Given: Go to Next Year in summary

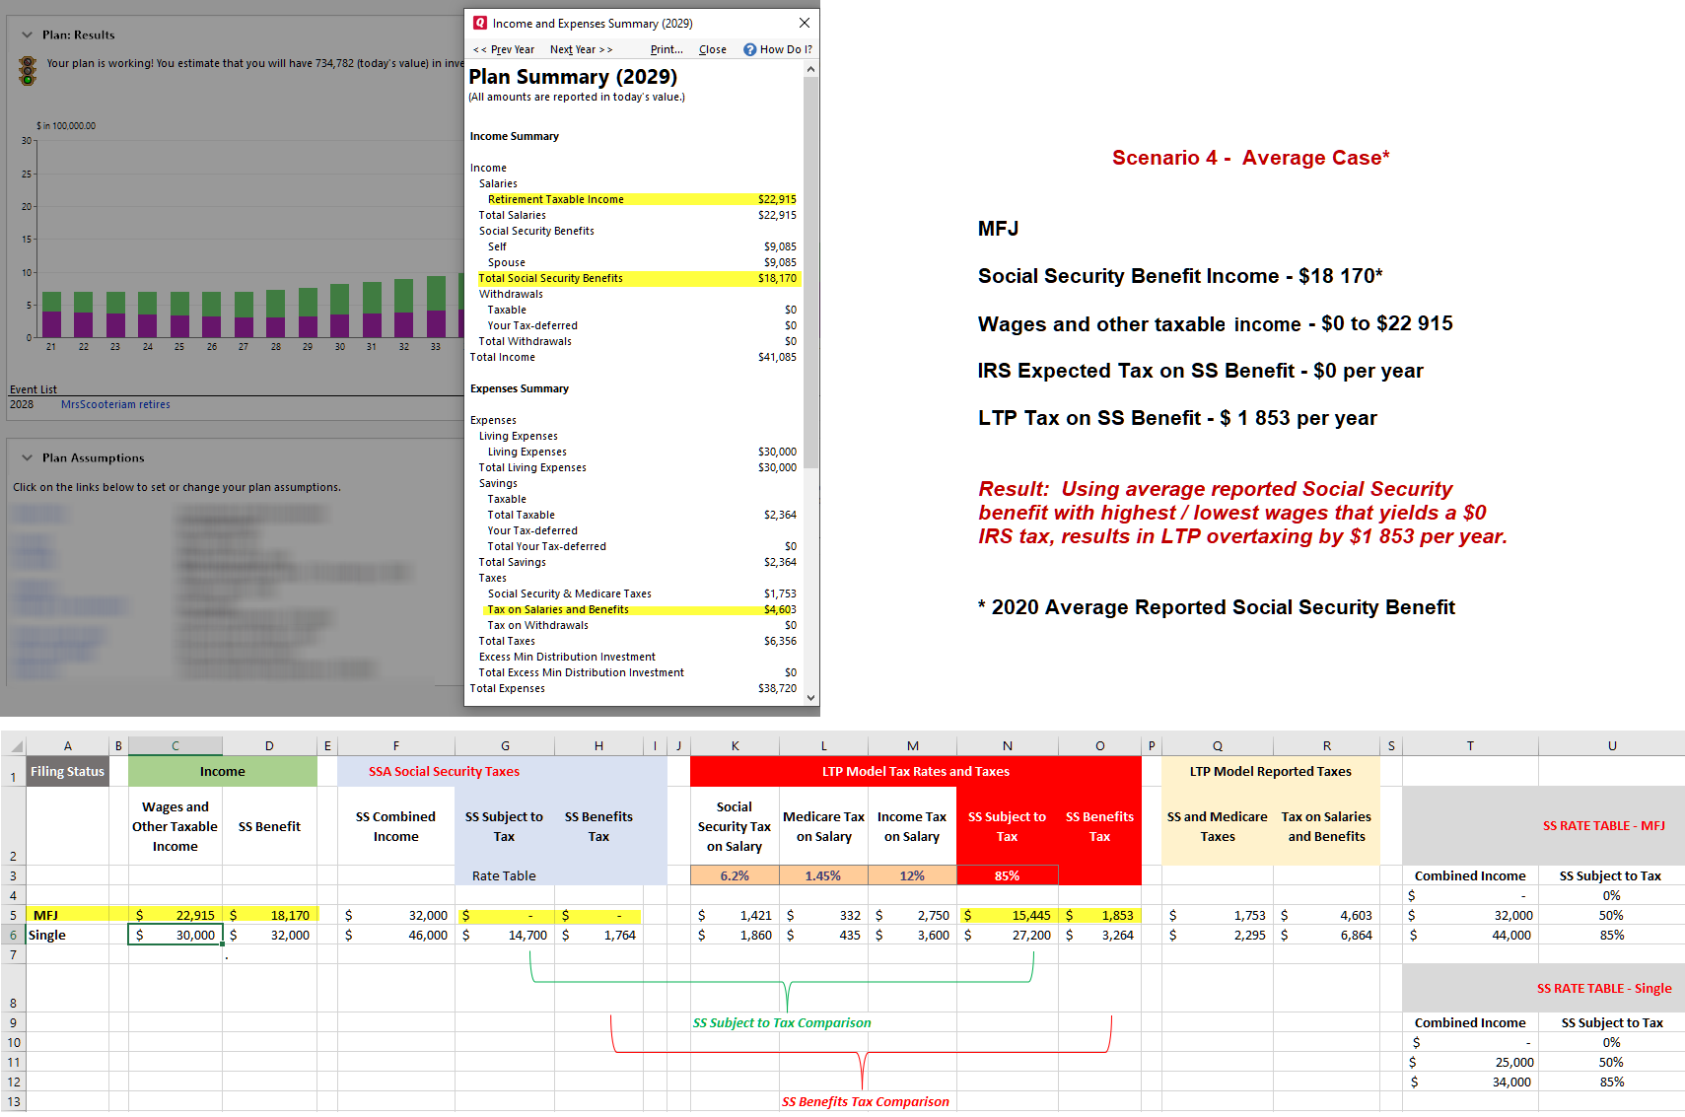Looking at the screenshot, I should click(x=581, y=49).
